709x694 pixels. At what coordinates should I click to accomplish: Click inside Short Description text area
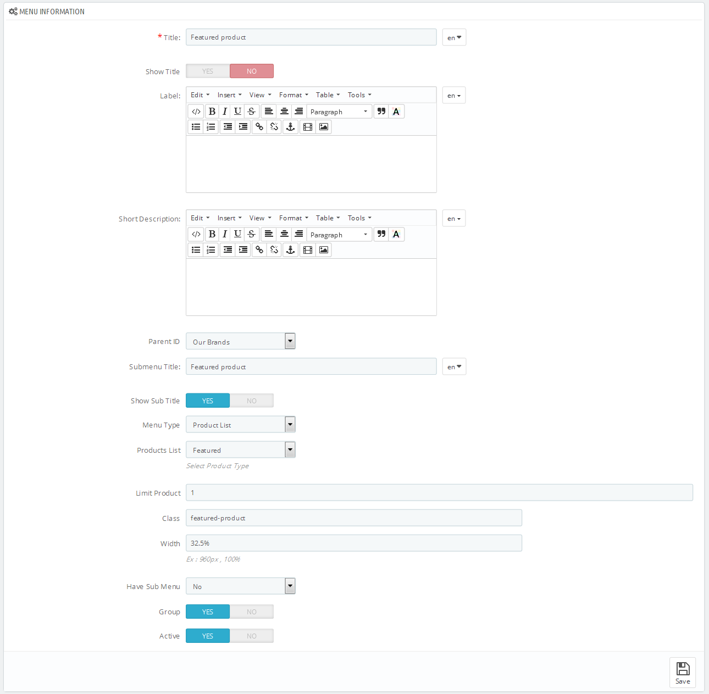[x=312, y=287]
